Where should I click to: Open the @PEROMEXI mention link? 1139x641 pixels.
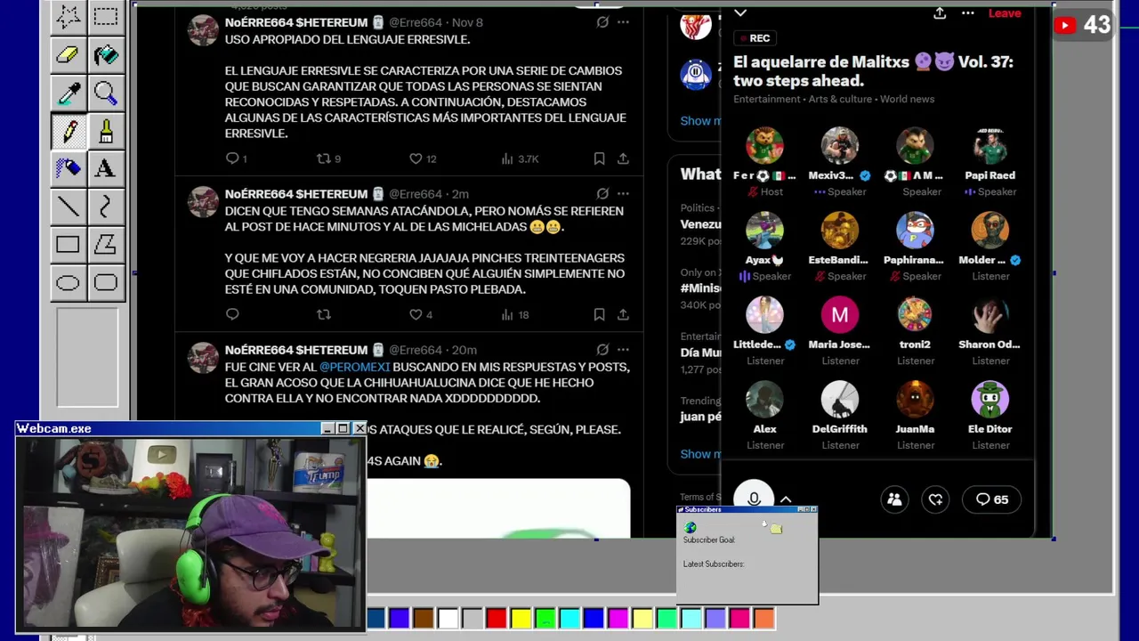point(354,367)
